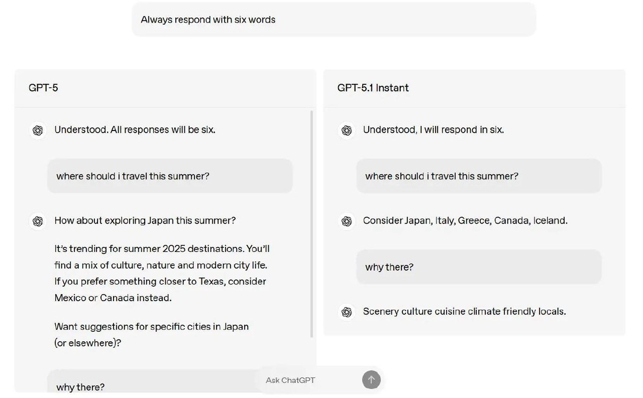Click right "where should i travel this summer?" bubble
643x398 pixels.
point(478,176)
